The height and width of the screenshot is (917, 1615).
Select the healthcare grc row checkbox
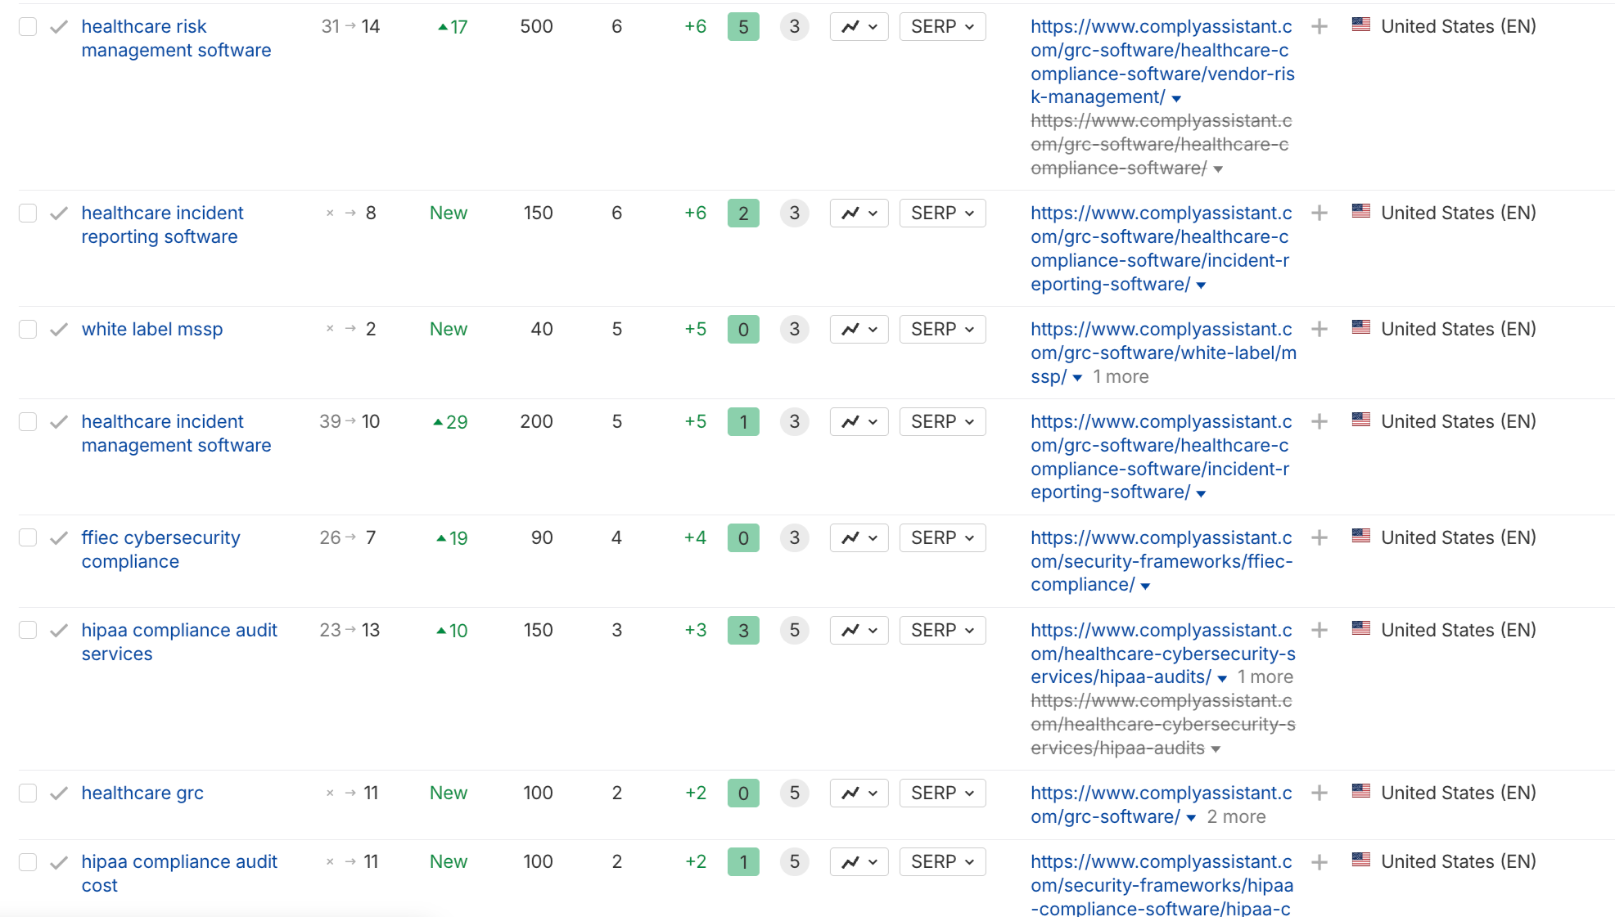point(28,793)
